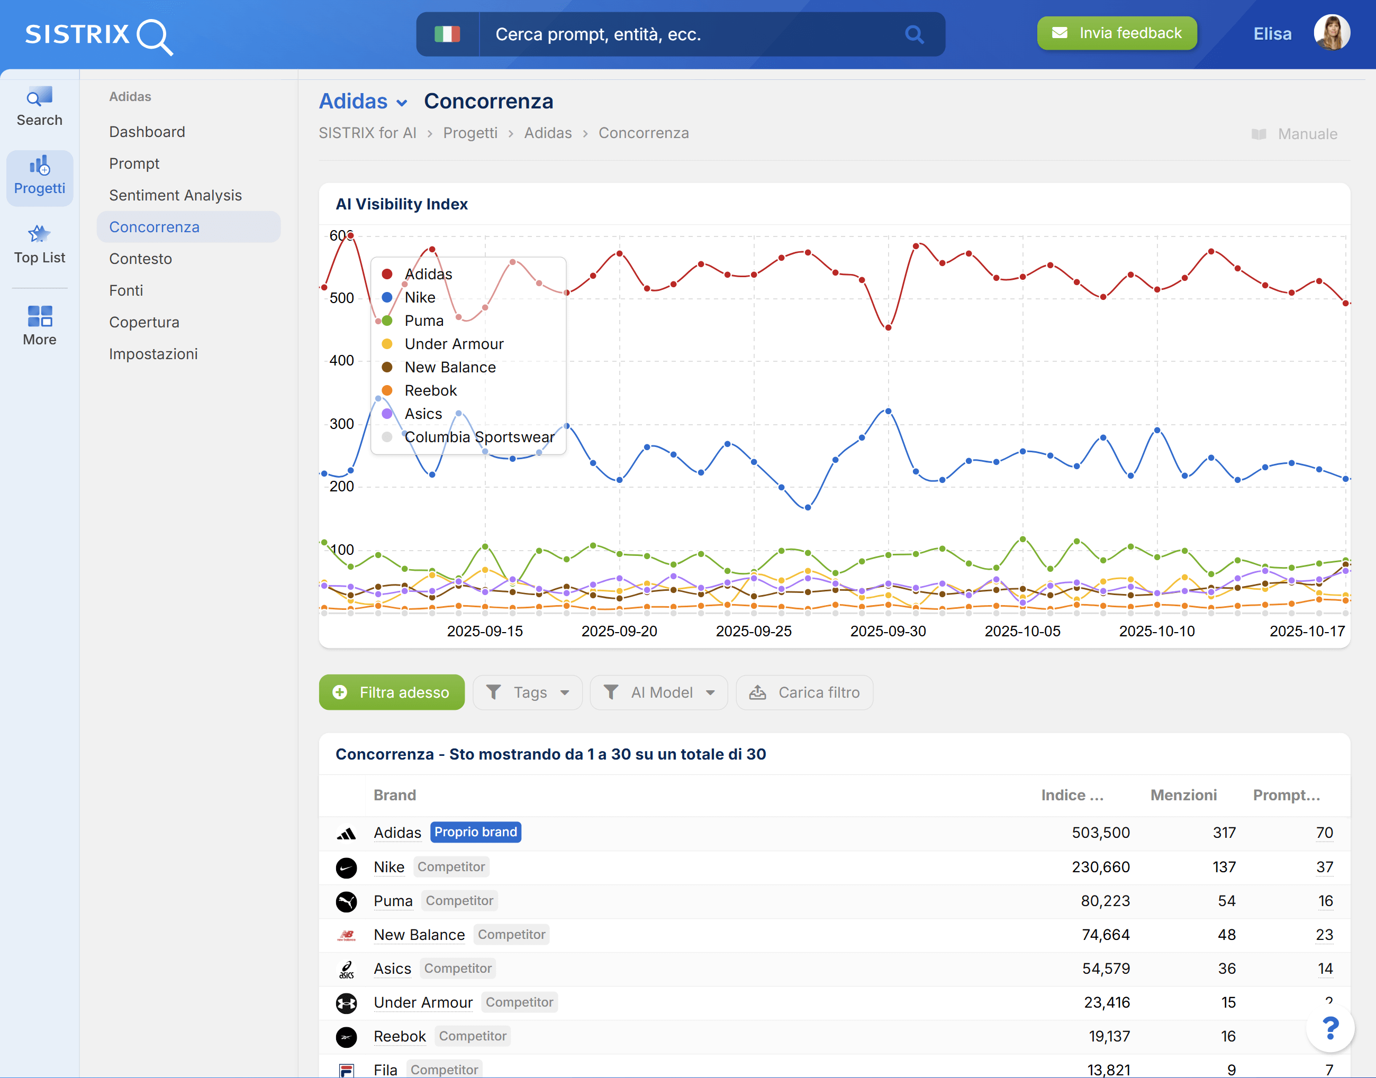Click the Nike logo in the competitors table
The width and height of the screenshot is (1376, 1078).
(x=347, y=867)
